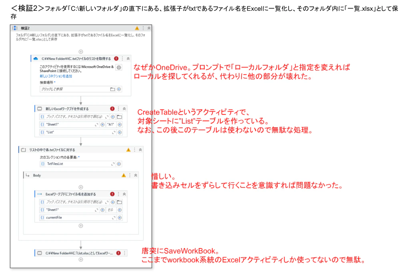Image resolution: width=407 pixels, height=272 pixels.
Task: Click the 検索場所 browse input field
Action: tap(74, 89)
